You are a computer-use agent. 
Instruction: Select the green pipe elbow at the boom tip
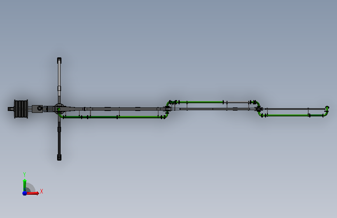(327, 111)
